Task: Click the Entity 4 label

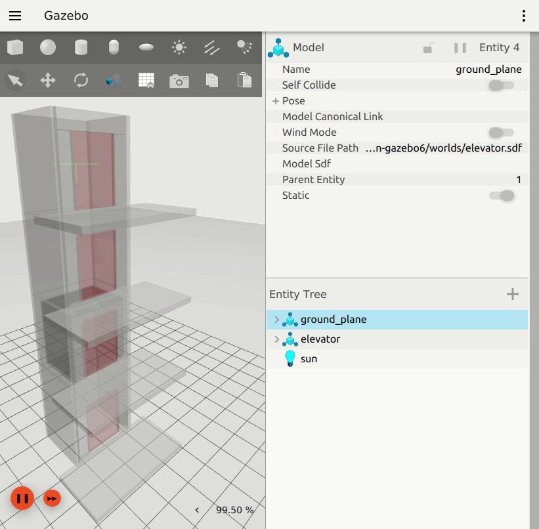Action: coord(499,48)
